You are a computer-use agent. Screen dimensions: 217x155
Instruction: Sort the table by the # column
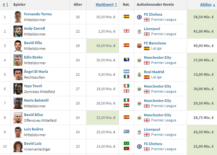[5, 5]
